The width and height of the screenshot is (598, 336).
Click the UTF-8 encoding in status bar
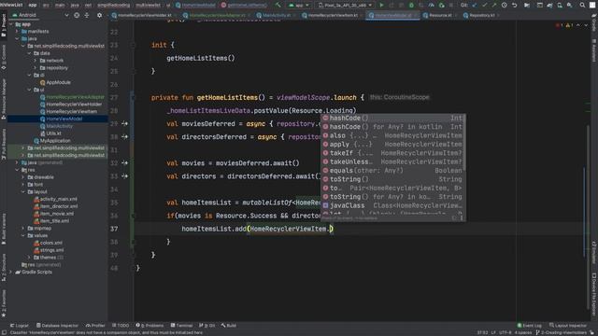point(505,332)
